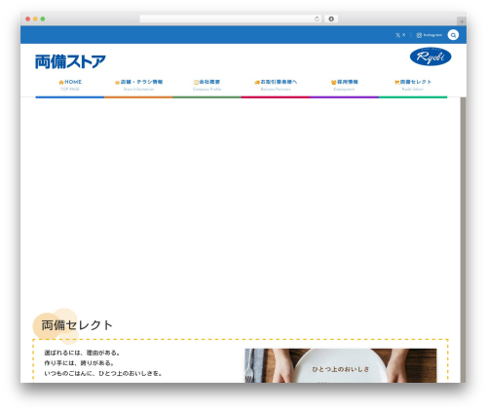Click the browser reader/extension icon beside address bar
This screenshot has height=412, width=487.
click(x=331, y=19)
